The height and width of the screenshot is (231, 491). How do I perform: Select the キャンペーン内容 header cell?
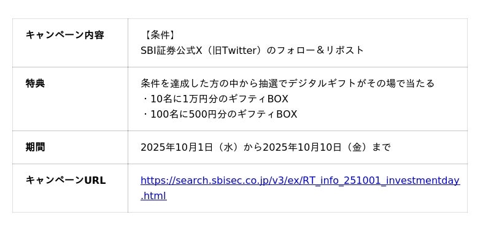70,43
